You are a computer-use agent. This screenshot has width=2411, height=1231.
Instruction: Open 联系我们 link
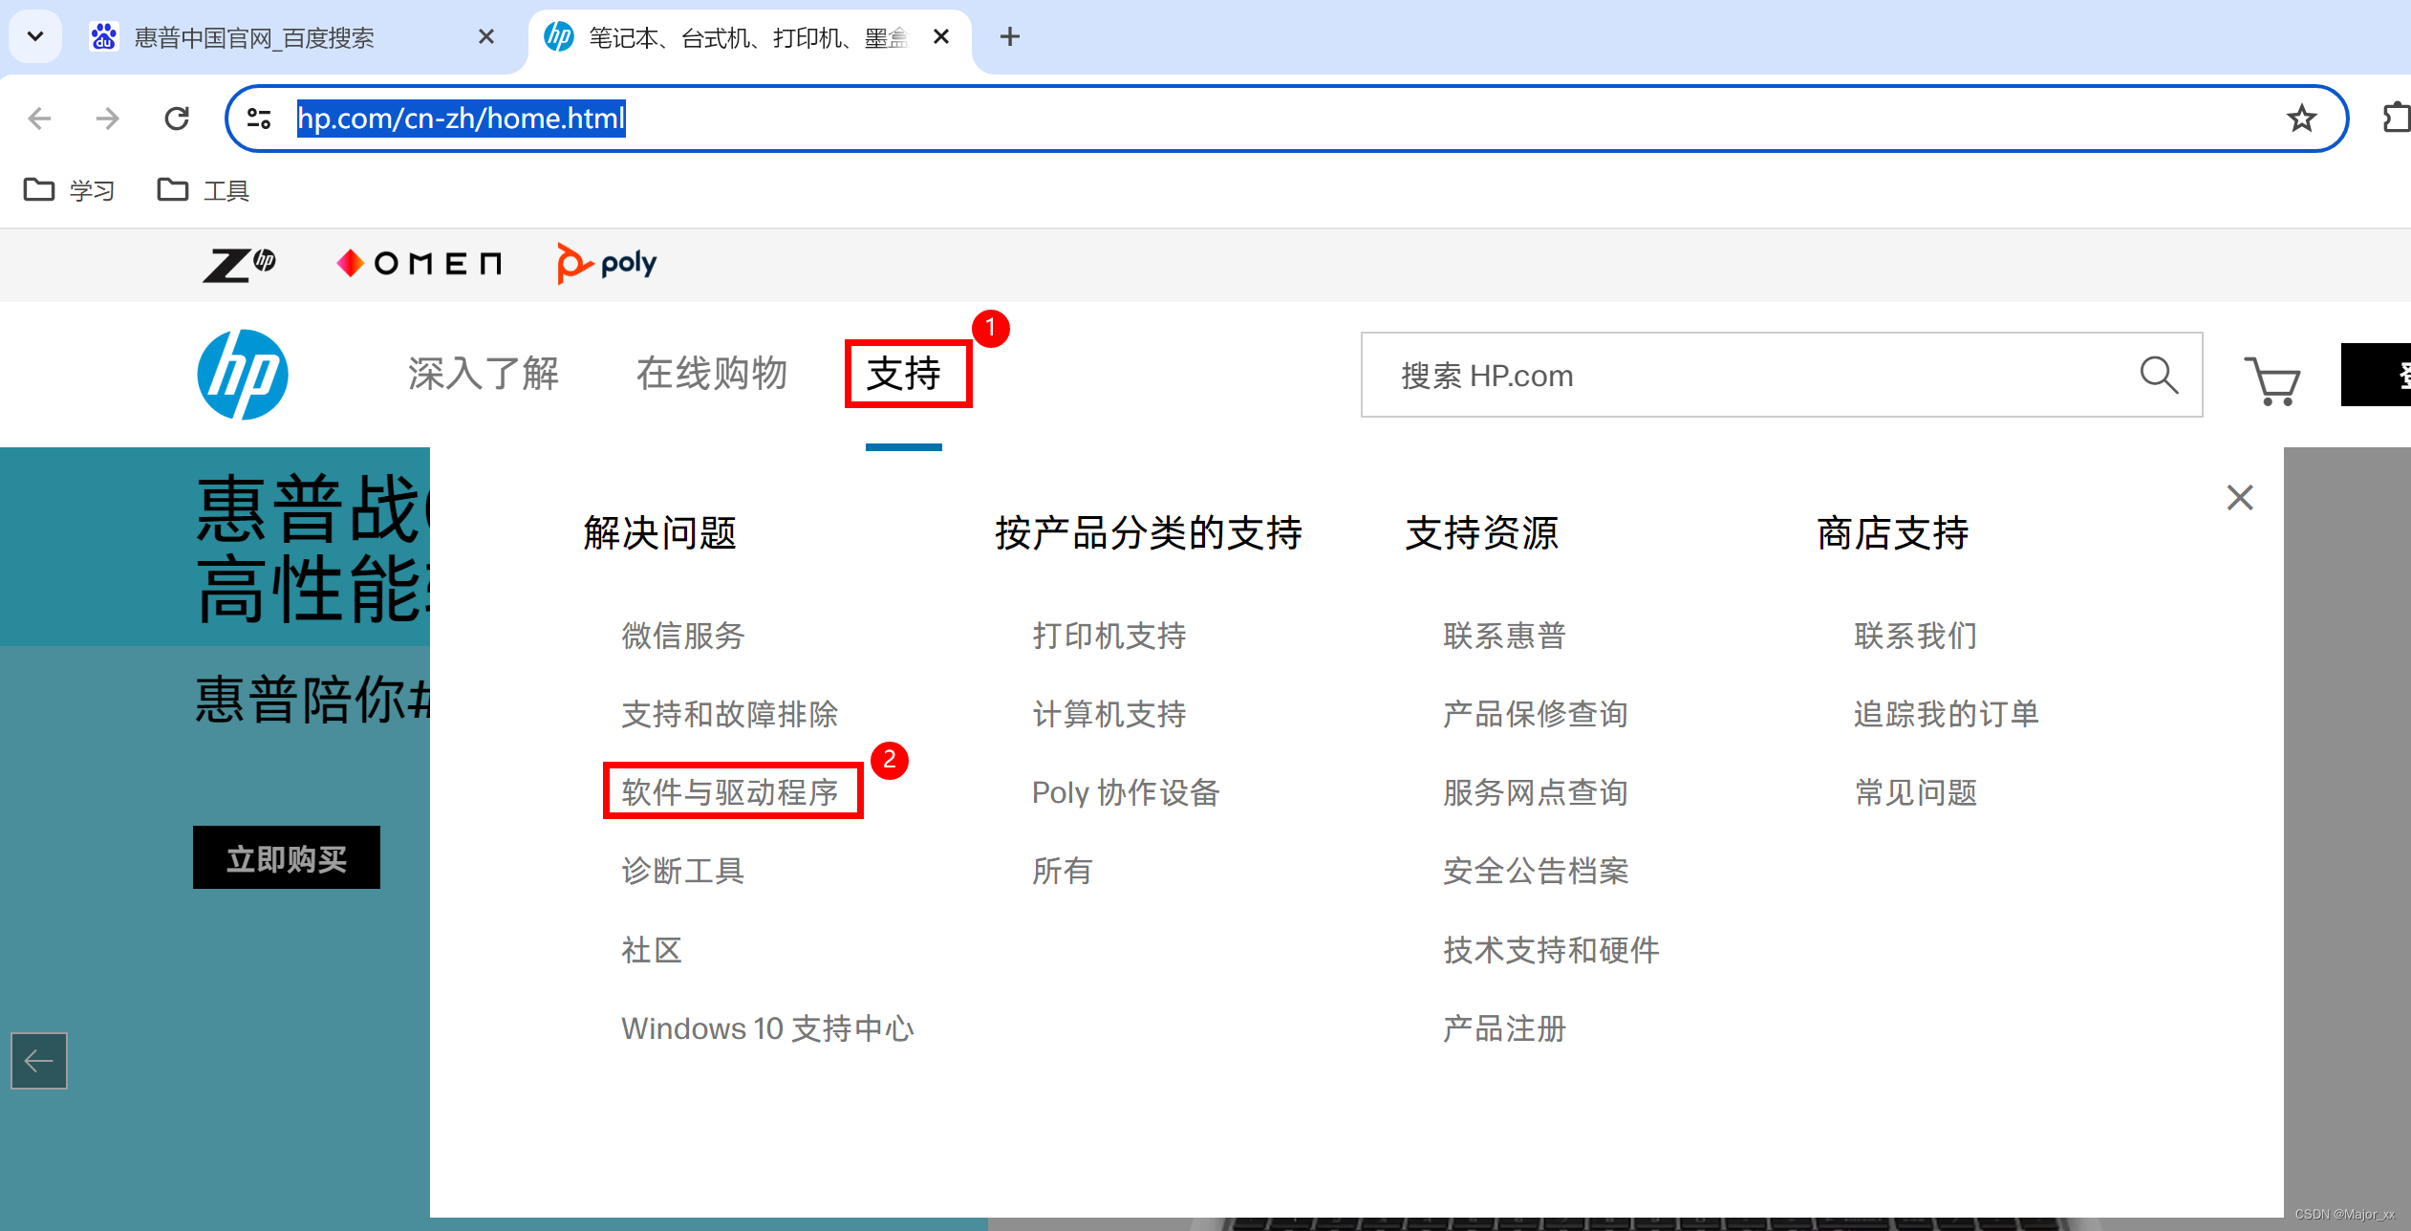1916,637
